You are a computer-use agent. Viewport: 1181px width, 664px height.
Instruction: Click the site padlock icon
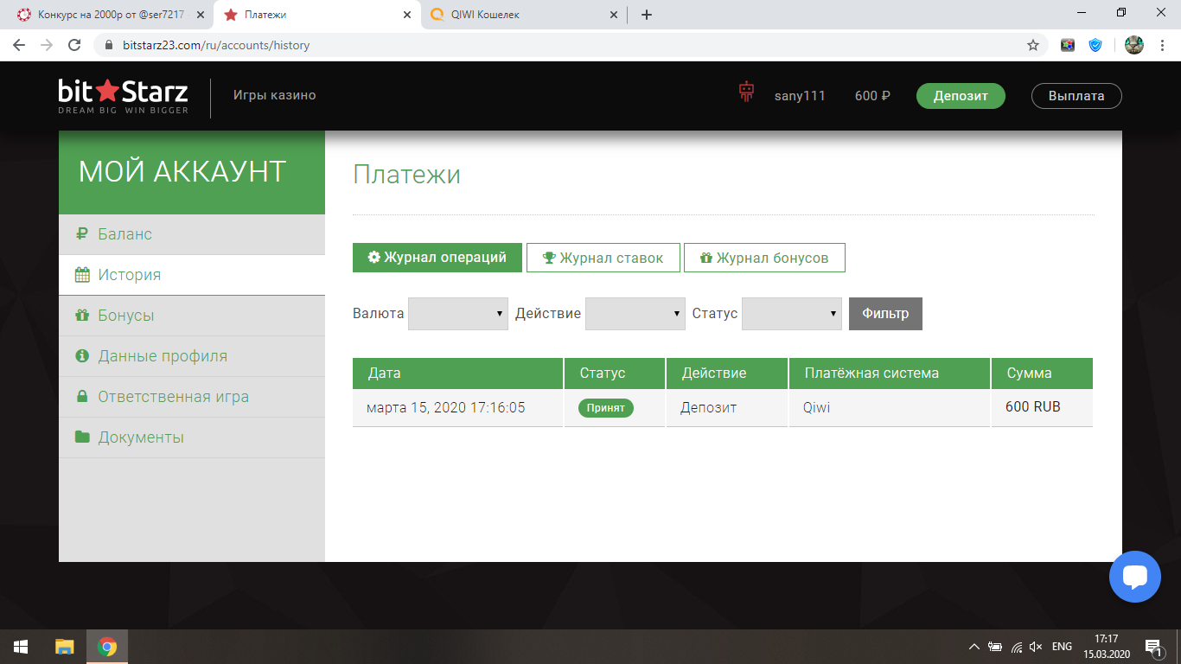[x=109, y=45]
